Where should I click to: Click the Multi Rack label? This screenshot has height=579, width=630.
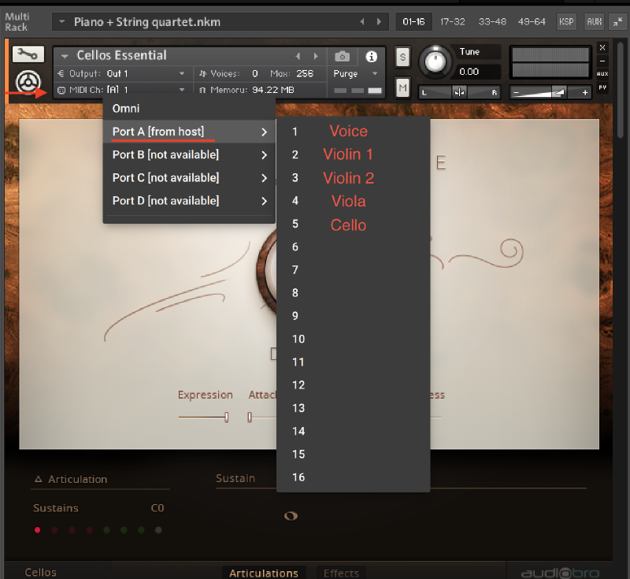click(17, 22)
